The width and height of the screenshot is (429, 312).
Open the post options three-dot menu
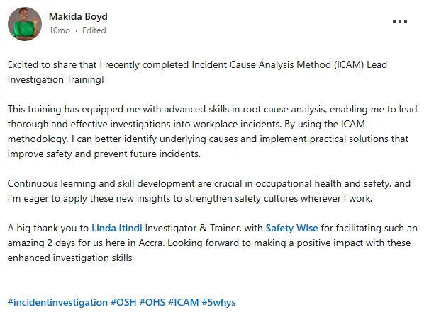pyautogui.click(x=400, y=21)
